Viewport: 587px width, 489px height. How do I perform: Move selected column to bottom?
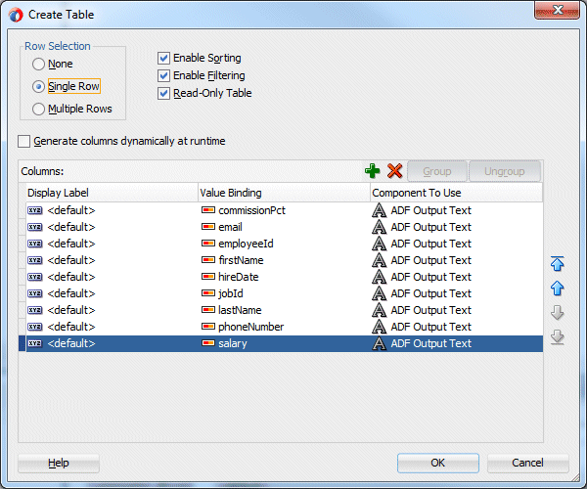point(557,337)
